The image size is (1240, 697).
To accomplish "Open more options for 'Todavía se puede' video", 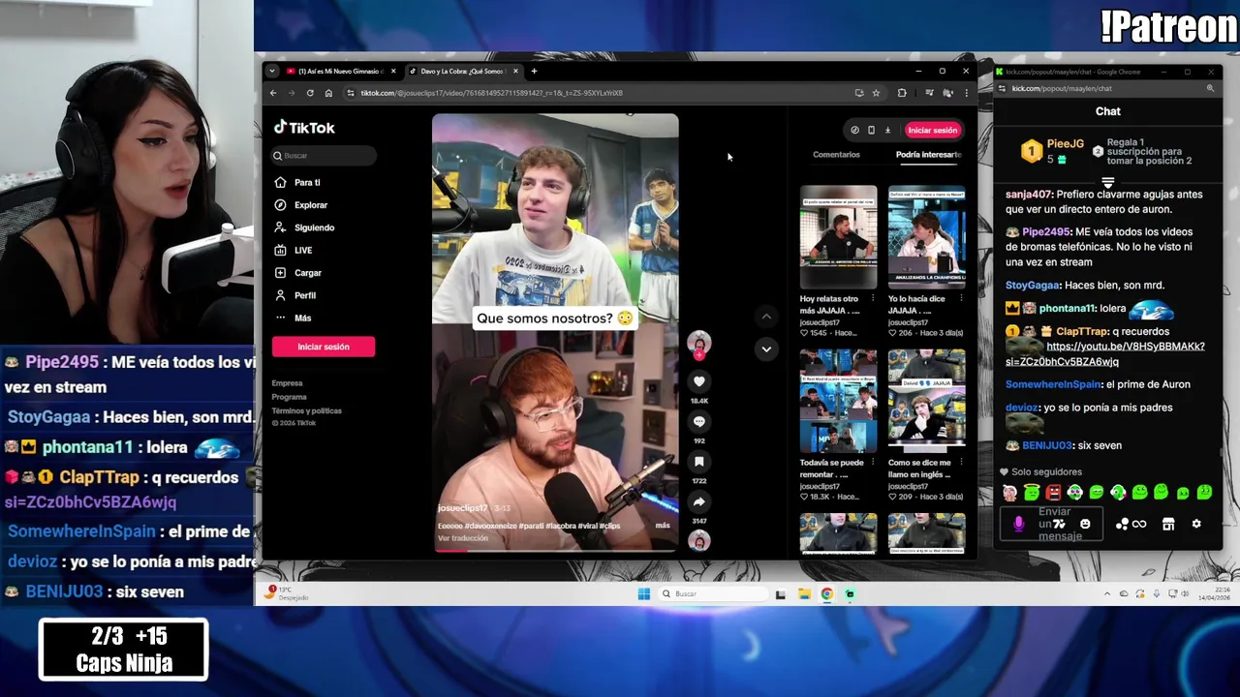I will [872, 463].
